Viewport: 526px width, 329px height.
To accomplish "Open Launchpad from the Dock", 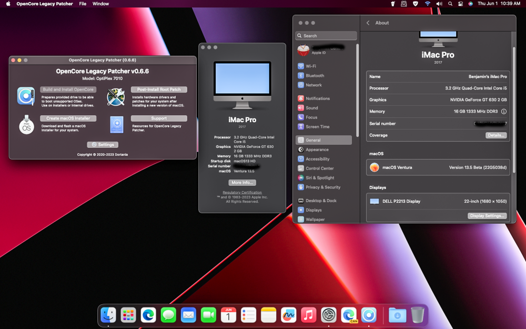I will point(128,315).
